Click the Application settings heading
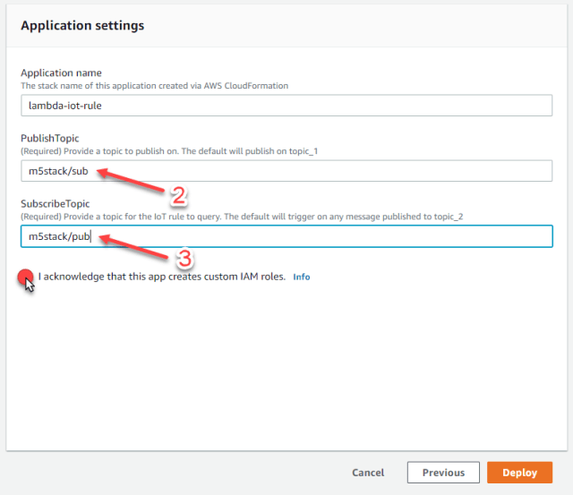Image resolution: width=573 pixels, height=495 pixels. pyautogui.click(x=82, y=26)
